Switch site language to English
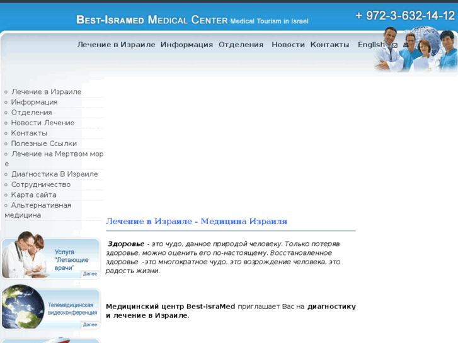This screenshot has width=458, height=343. point(371,45)
